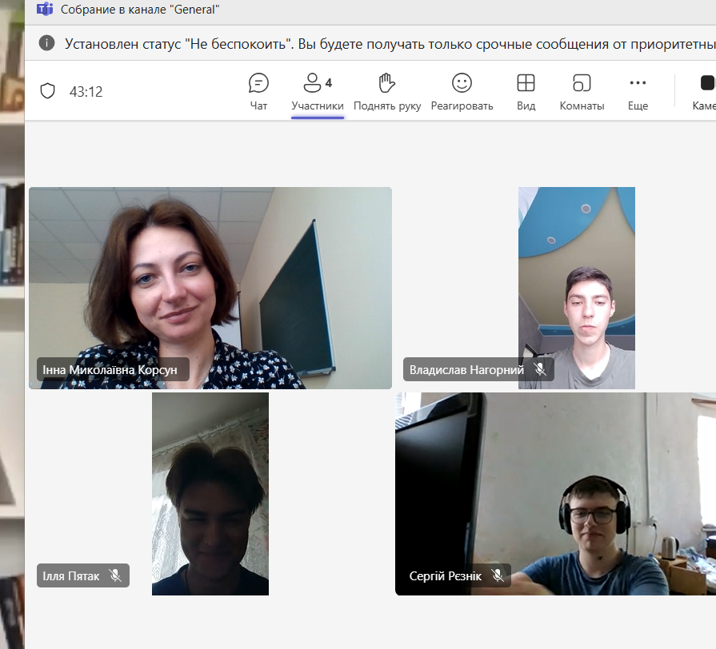Click Поднять руку to raise hand
The width and height of the screenshot is (716, 649).
coord(387,92)
